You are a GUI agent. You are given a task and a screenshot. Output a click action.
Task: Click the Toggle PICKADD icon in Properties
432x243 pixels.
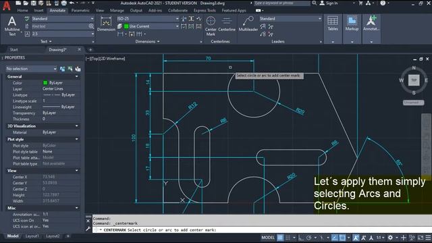pyautogui.click(x=63, y=69)
